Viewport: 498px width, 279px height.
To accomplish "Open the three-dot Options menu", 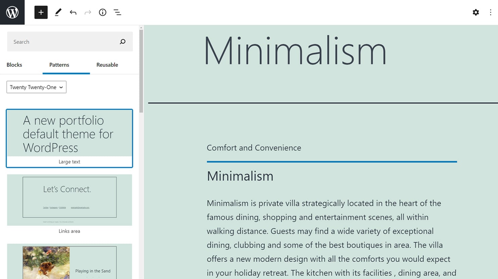I will coord(490,12).
